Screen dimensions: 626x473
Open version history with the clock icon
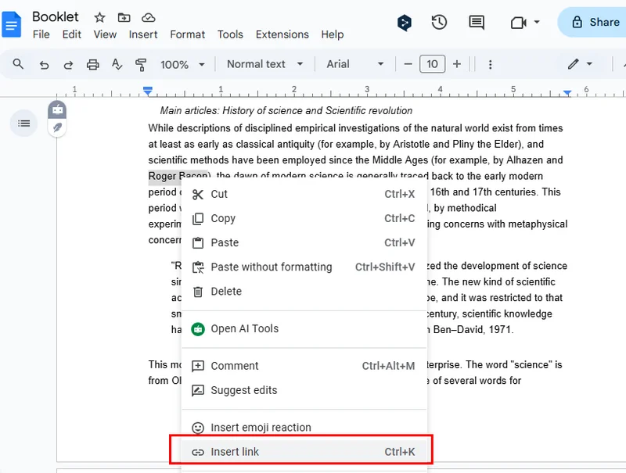[x=439, y=23]
